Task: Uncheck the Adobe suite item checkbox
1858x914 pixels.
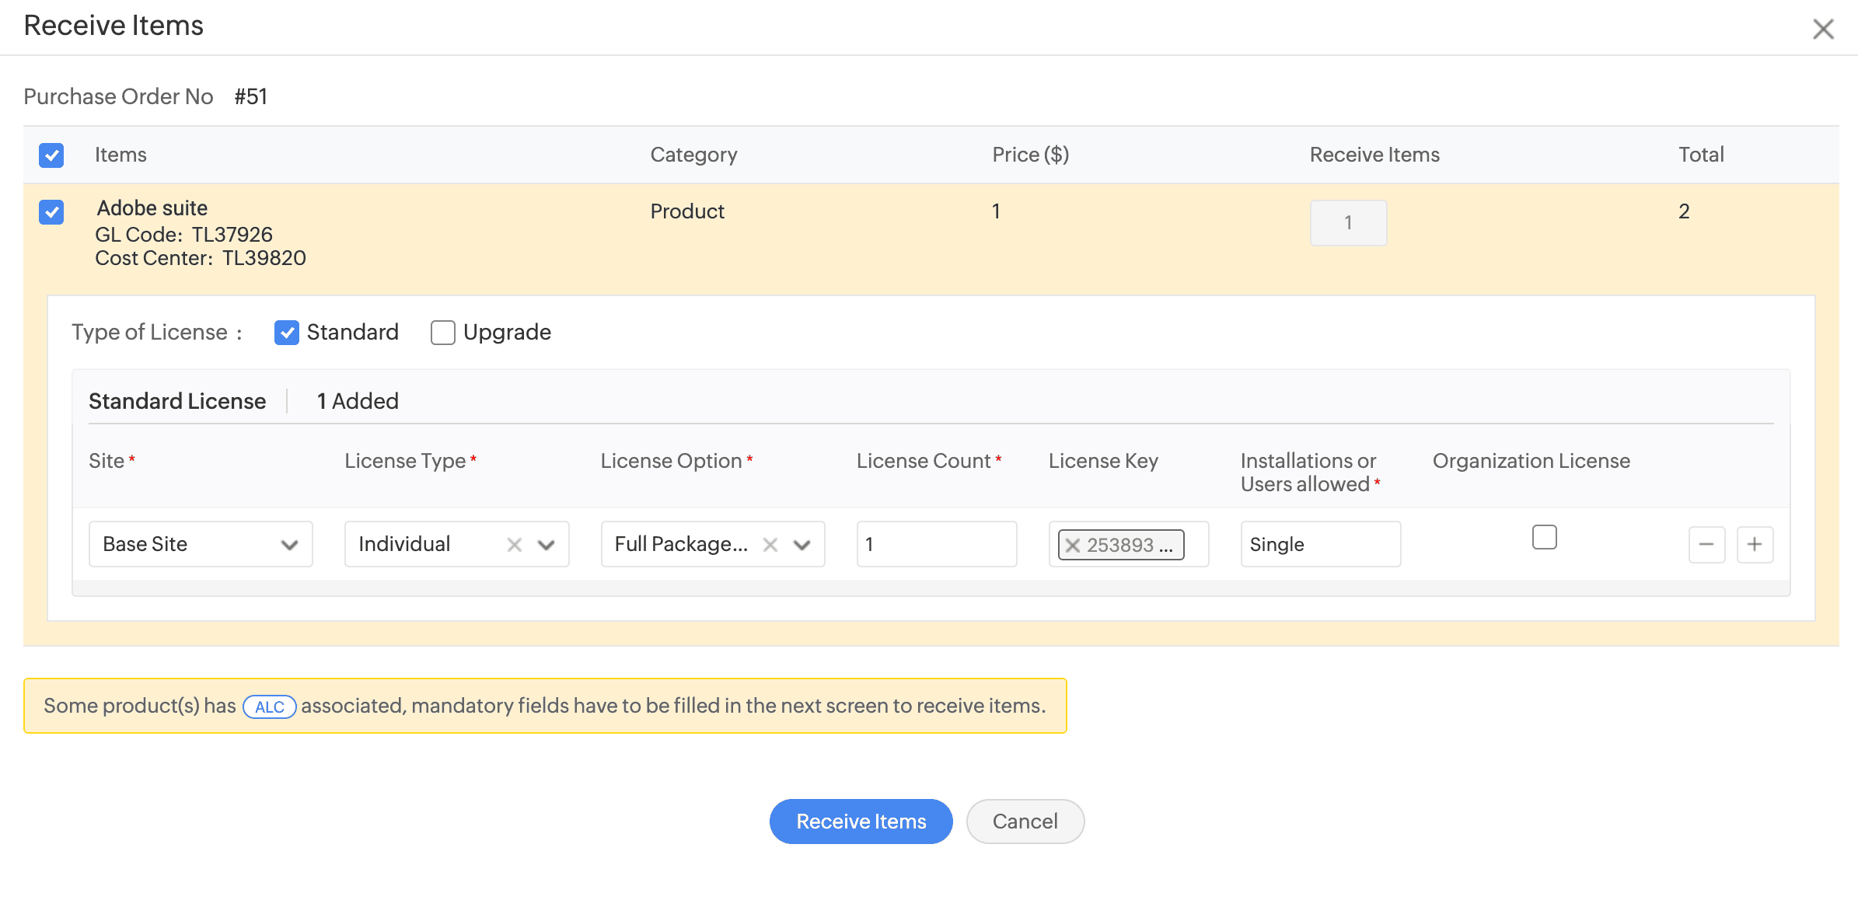Action: [x=51, y=211]
